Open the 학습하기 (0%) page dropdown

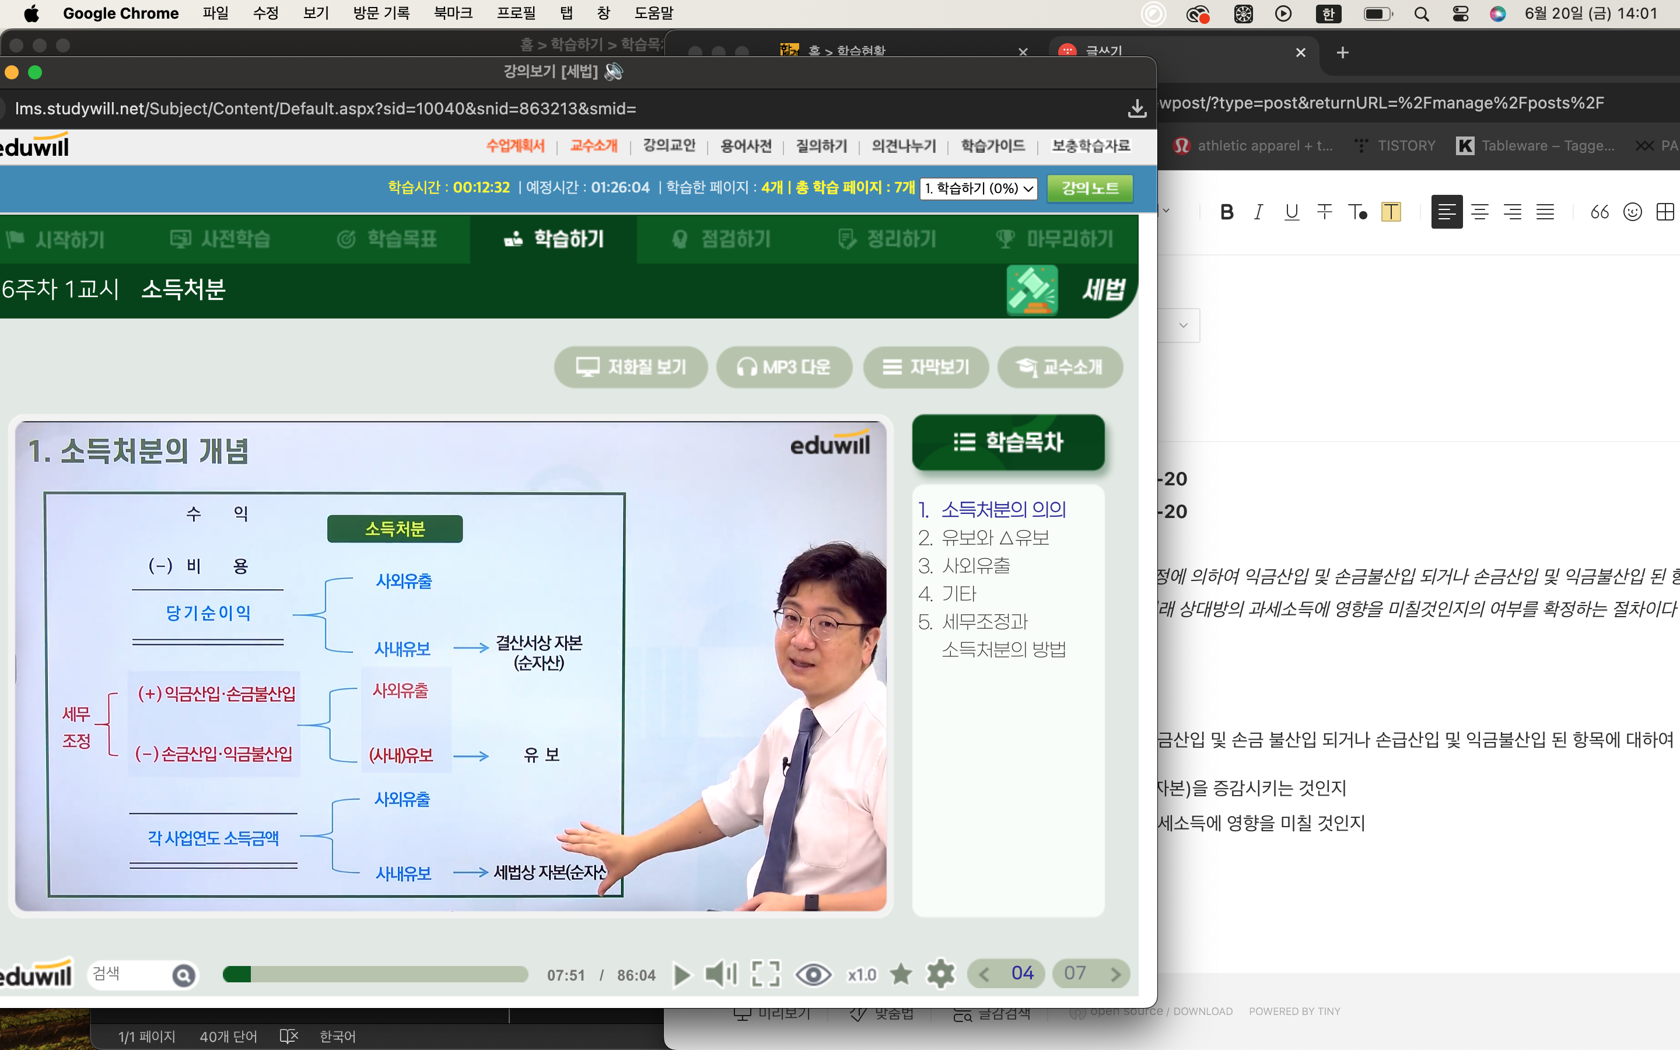(x=978, y=188)
